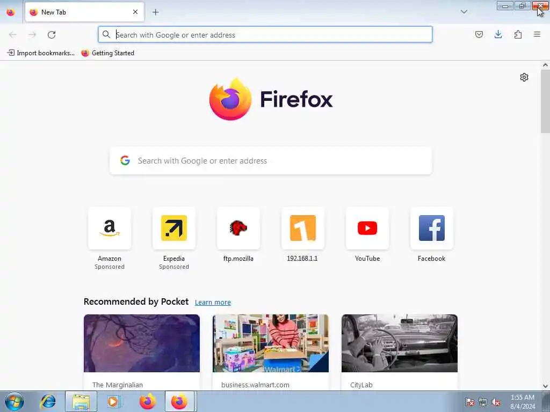Click the taskbar clock showing 1:55 AM

coord(523,402)
